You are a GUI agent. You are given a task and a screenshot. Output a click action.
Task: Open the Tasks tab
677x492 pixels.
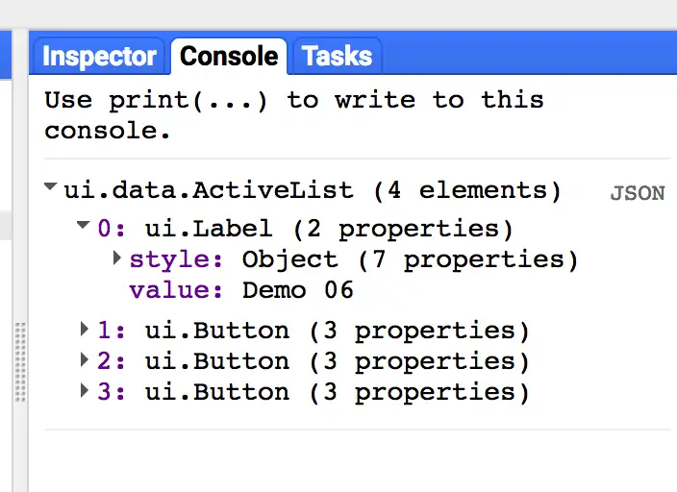pyautogui.click(x=337, y=57)
